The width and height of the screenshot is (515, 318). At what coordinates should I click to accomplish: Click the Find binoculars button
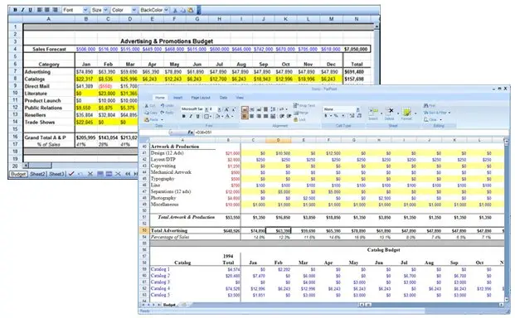[430, 105]
